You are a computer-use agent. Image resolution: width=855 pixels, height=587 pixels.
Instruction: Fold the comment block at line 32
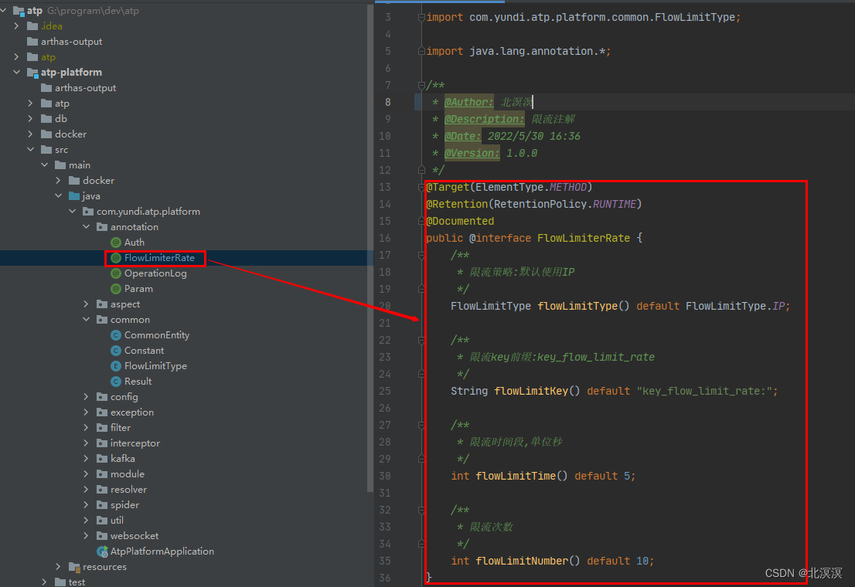pos(421,511)
